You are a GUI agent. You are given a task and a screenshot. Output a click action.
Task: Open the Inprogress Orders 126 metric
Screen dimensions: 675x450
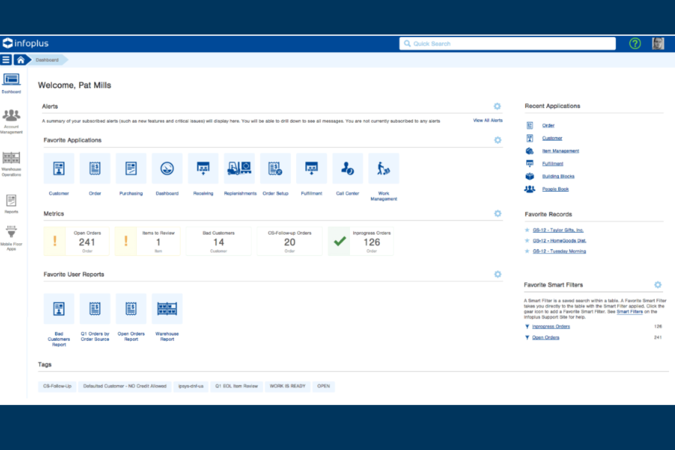pos(361,241)
